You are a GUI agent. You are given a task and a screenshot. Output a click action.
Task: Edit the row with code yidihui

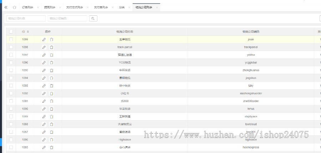(x=44, y=55)
